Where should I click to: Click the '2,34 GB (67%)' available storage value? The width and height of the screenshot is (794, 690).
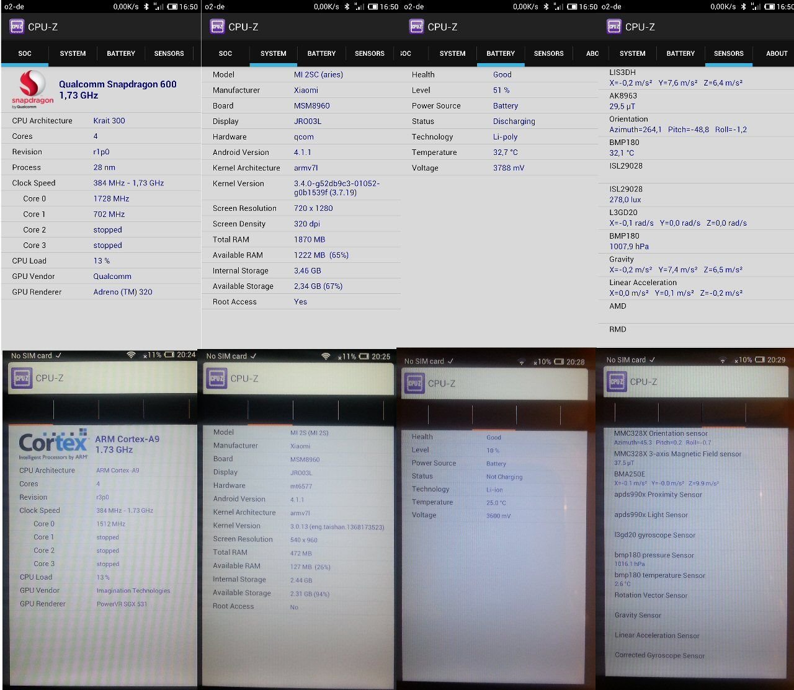pyautogui.click(x=318, y=286)
